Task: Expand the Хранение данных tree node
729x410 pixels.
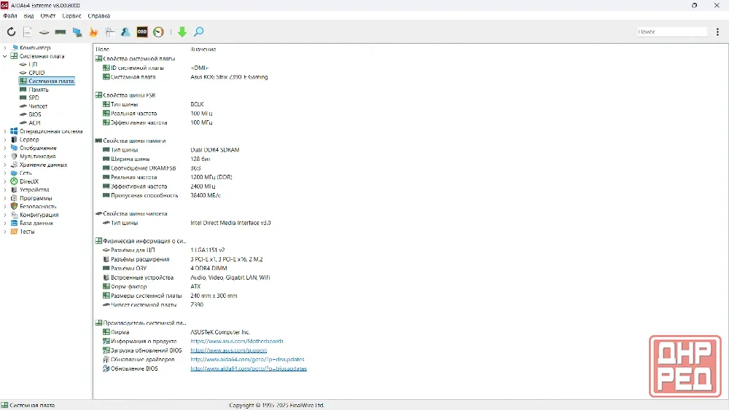Action: [x=5, y=165]
